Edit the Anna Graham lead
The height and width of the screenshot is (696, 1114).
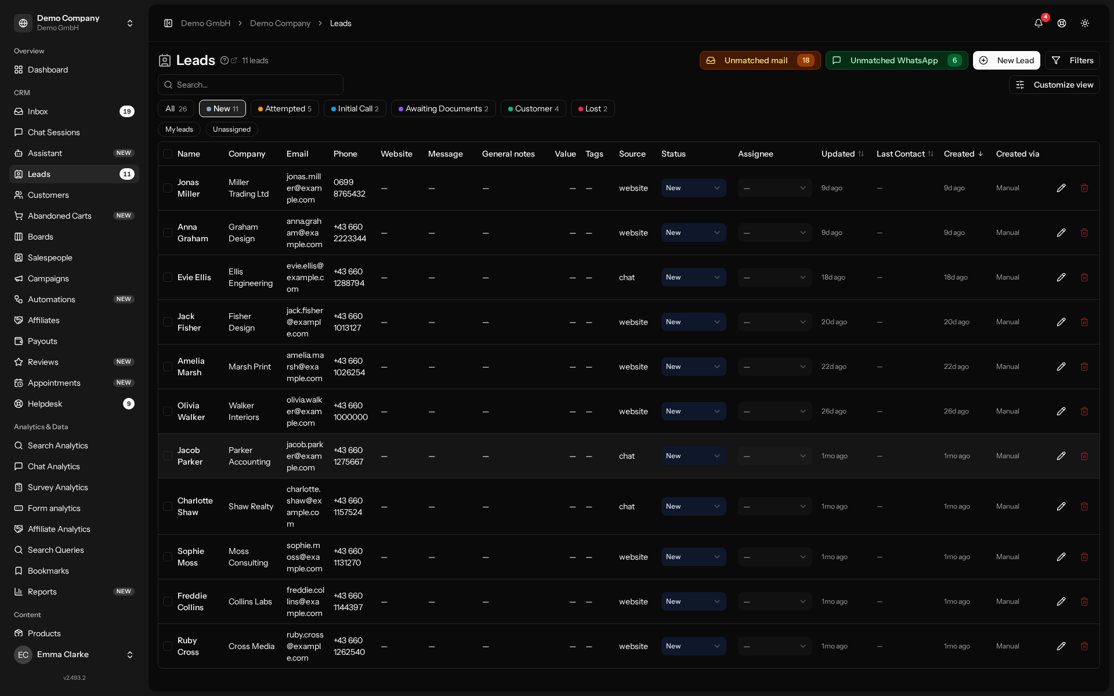1061,233
